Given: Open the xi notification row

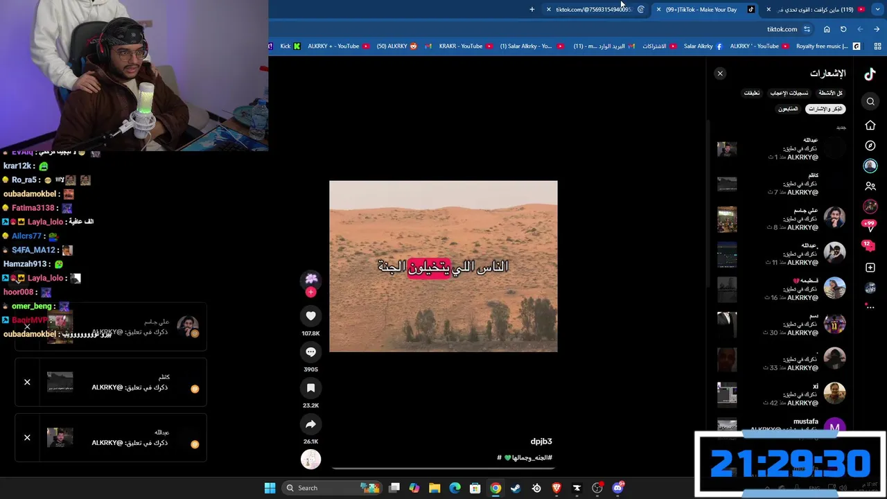Looking at the screenshot, I should [781, 394].
